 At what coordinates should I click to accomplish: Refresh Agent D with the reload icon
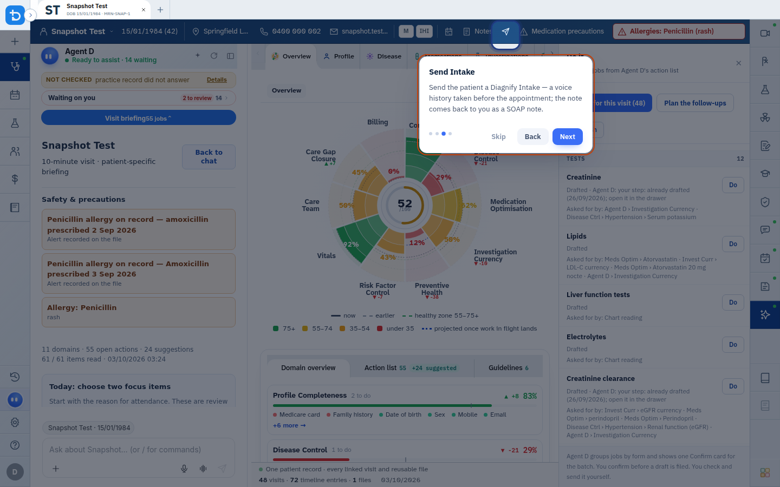tap(214, 56)
